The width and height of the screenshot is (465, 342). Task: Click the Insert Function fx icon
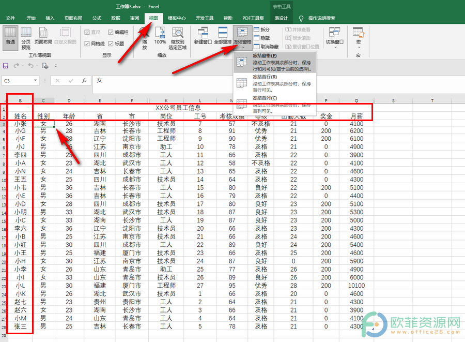coord(84,81)
